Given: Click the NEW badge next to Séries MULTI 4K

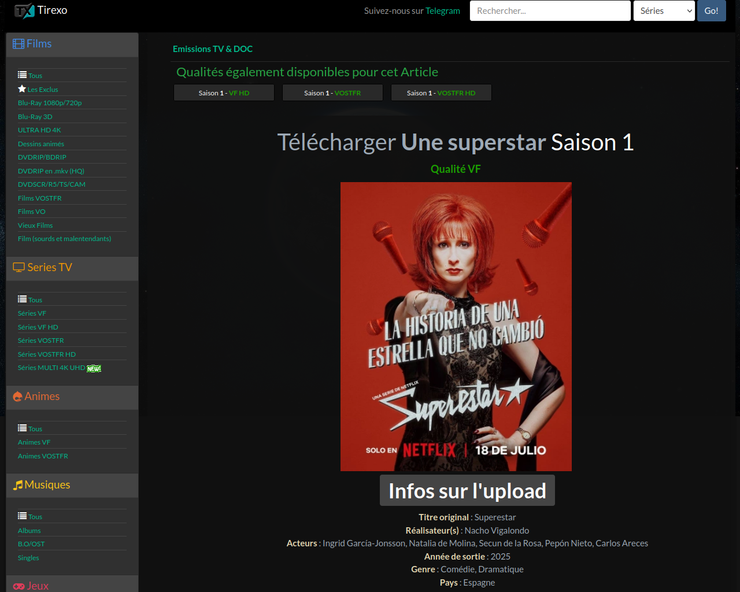Looking at the screenshot, I should click(94, 368).
